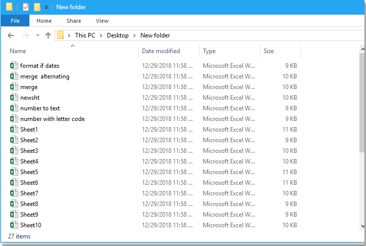366x246 pixels.
Task: Expand the chevron after This PC in path
Action: point(101,35)
